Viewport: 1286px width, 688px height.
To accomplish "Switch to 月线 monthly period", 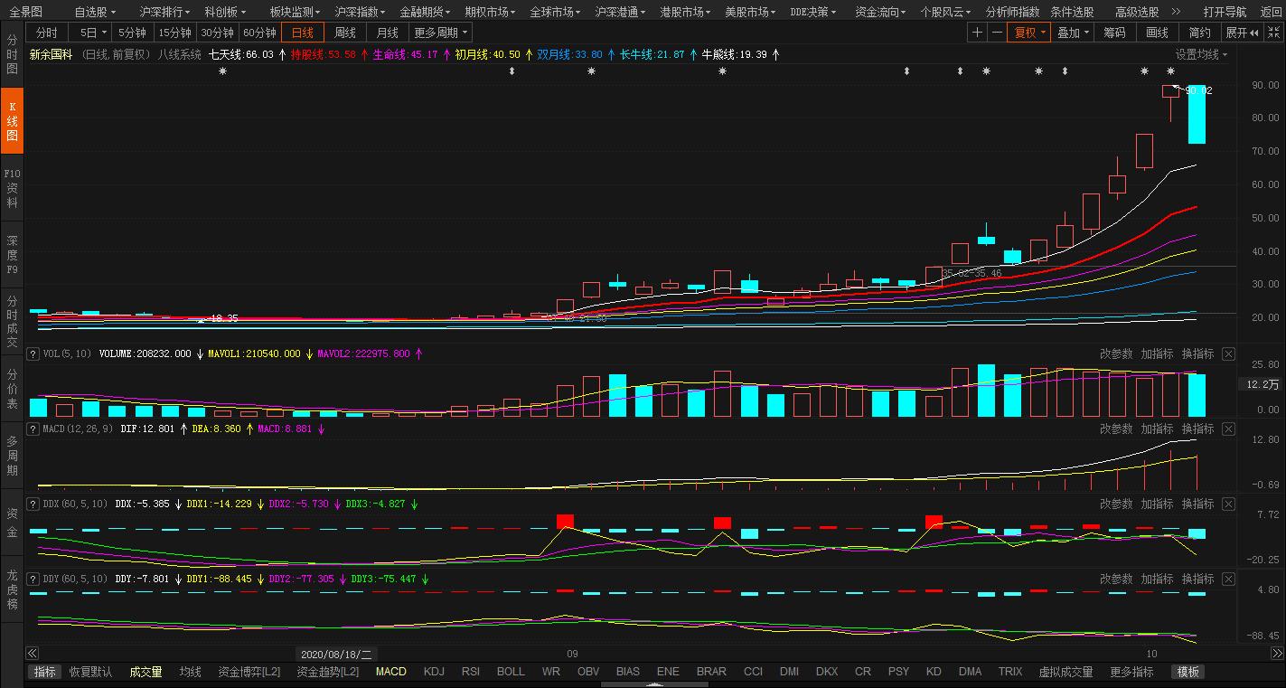I will tap(387, 33).
